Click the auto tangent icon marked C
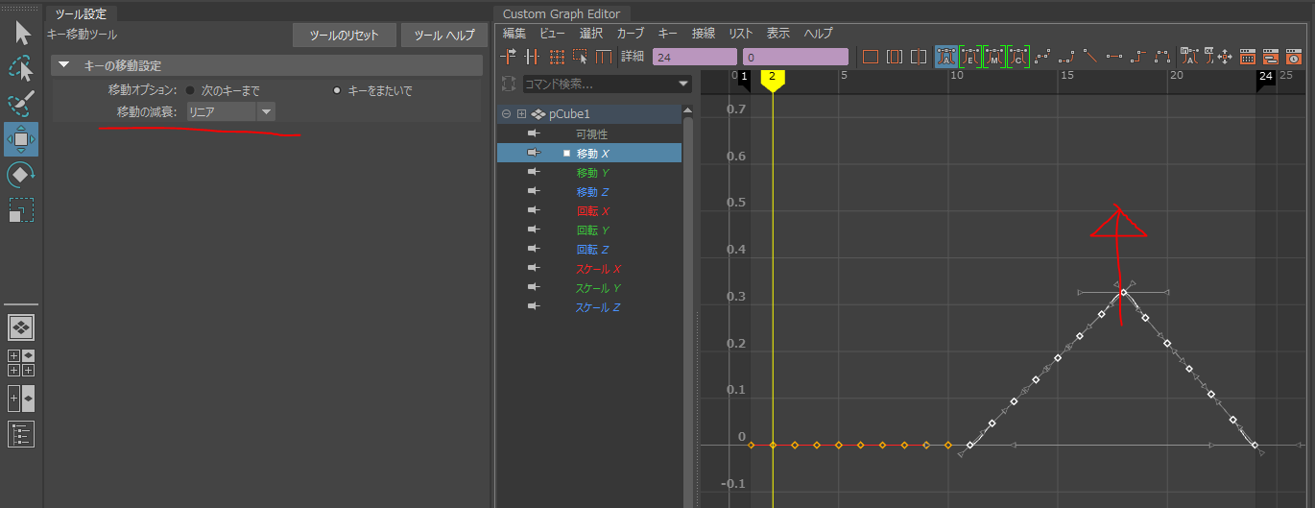The image size is (1315, 508). point(1018,57)
